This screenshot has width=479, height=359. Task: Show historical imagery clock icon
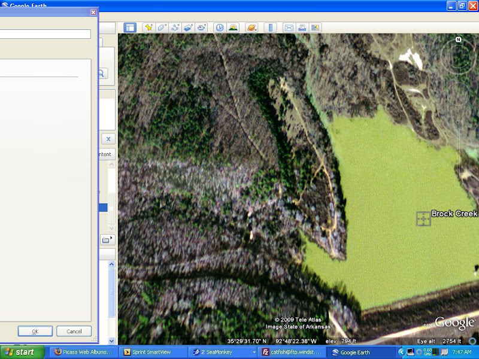click(220, 28)
